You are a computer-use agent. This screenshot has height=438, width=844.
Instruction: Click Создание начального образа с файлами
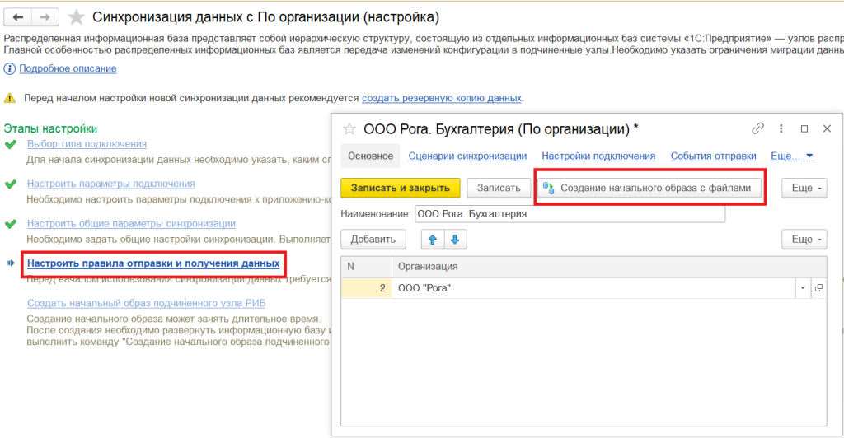(x=648, y=188)
